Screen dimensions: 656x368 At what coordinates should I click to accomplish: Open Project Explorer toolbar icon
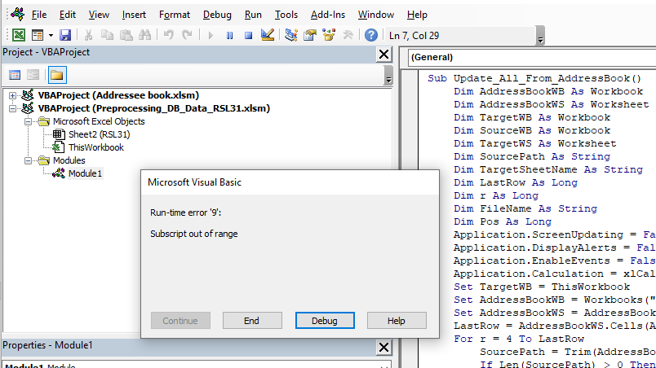(290, 35)
